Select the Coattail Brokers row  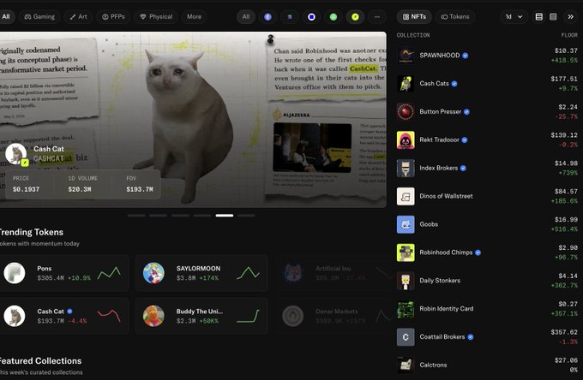coord(487,337)
